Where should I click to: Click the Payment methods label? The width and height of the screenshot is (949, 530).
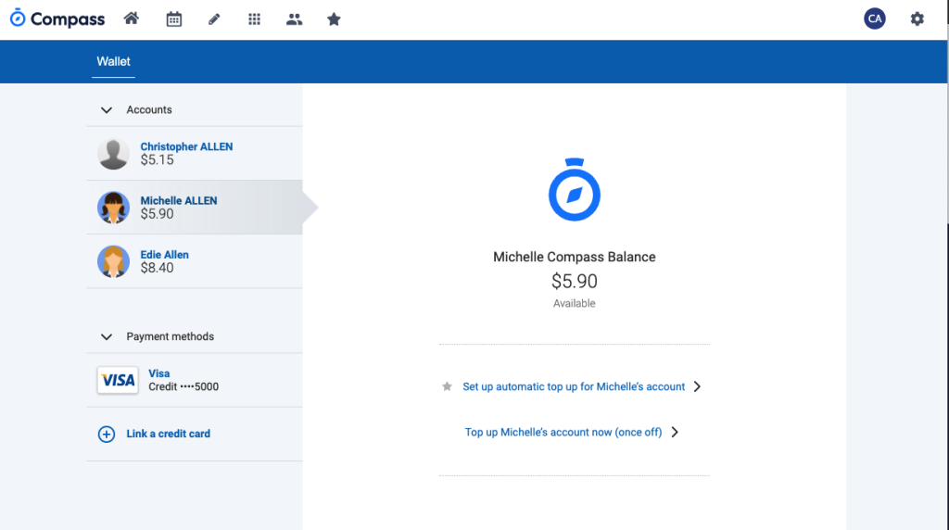pyautogui.click(x=171, y=336)
